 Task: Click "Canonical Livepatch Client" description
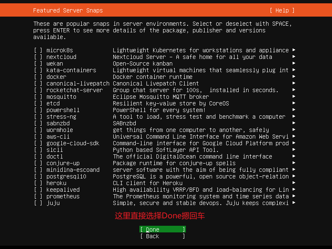click(156, 83)
